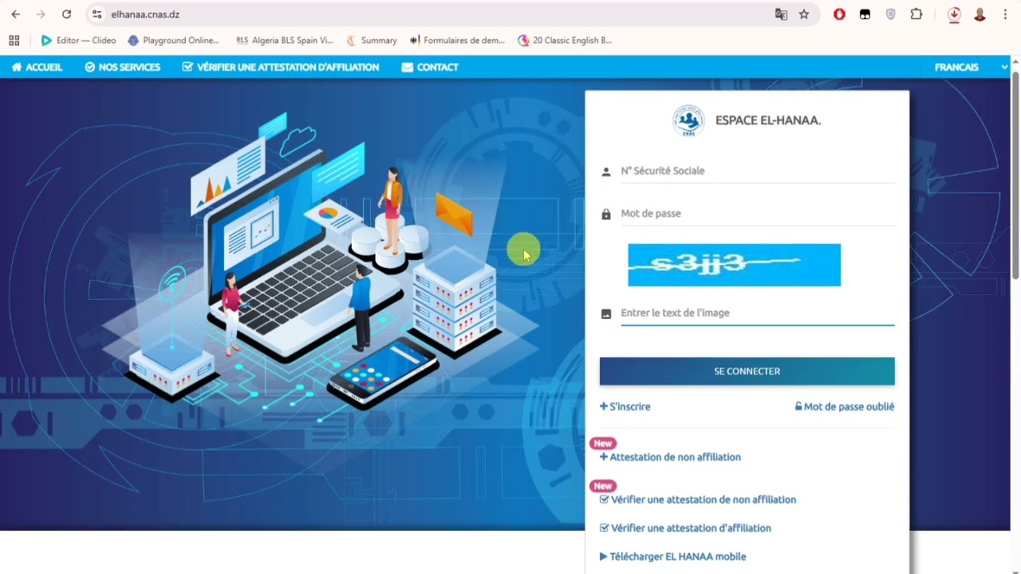The height and width of the screenshot is (574, 1021).
Task: Open the 20 Classic English B... bookmark
Action: tap(565, 41)
